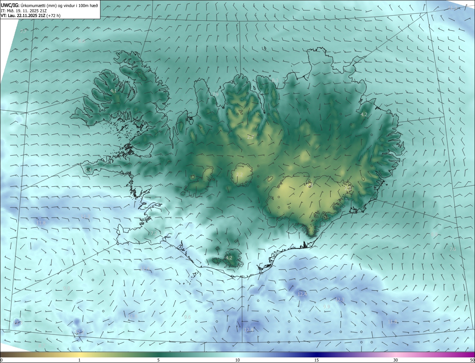Select the IT: Mið. 19. 11. 2025 21Z line
475x363 pixels.
point(23,10)
